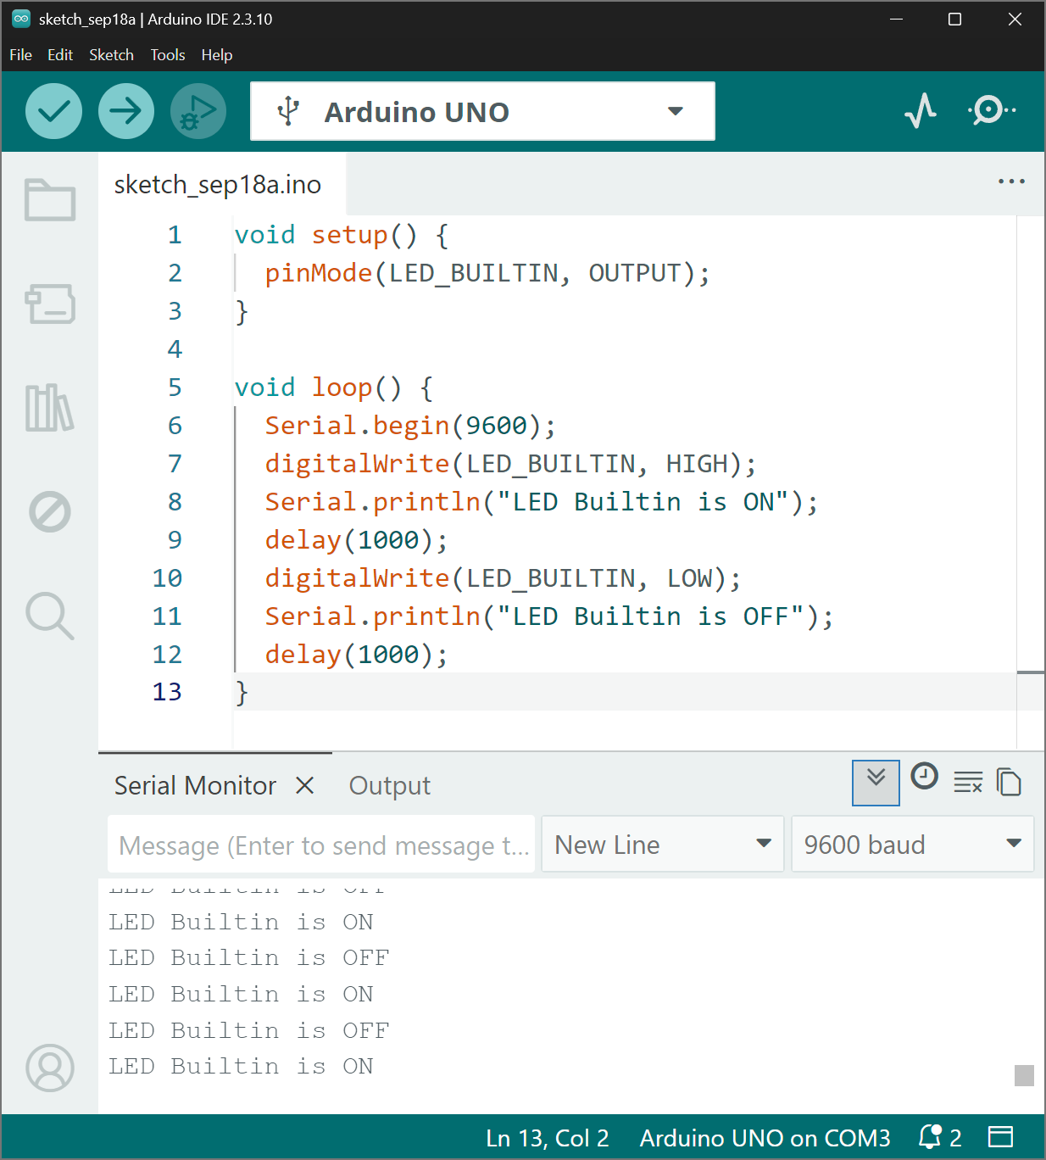
Task: Click the println "LED Builtin is ON" code line
Action: point(542,502)
